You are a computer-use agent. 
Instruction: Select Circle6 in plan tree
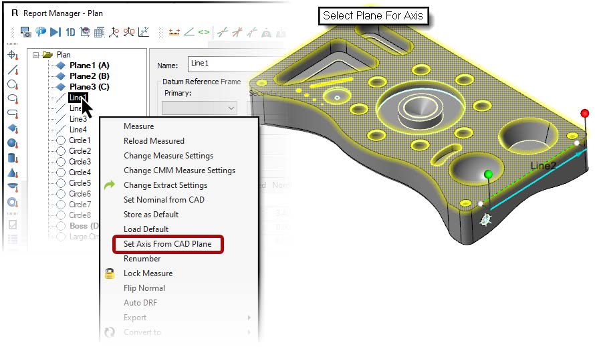pyautogui.click(x=80, y=194)
